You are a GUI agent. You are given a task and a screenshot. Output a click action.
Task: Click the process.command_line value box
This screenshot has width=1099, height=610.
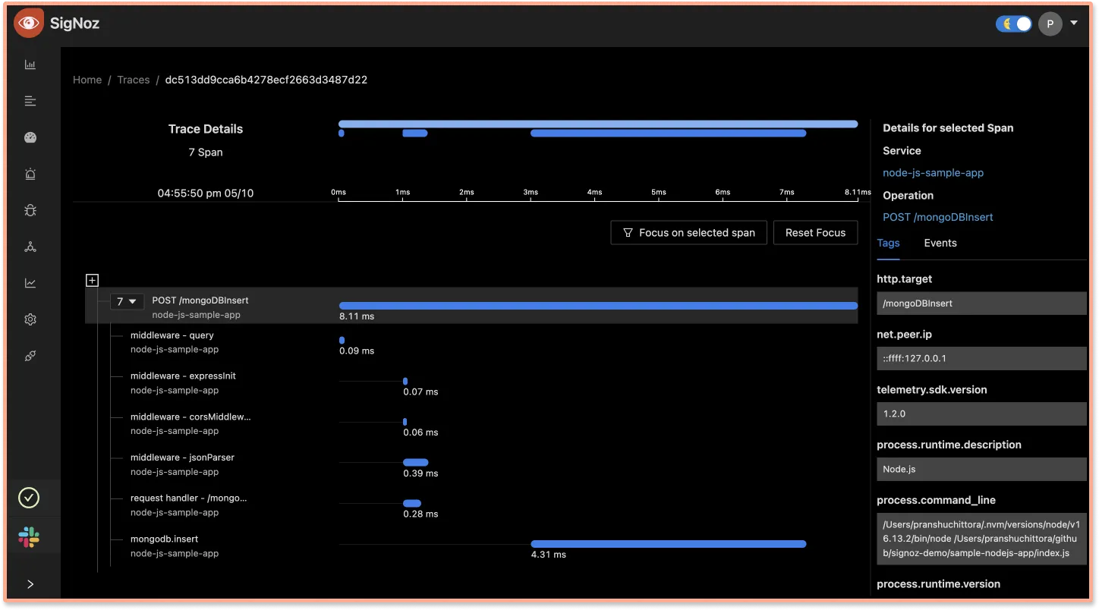981,539
